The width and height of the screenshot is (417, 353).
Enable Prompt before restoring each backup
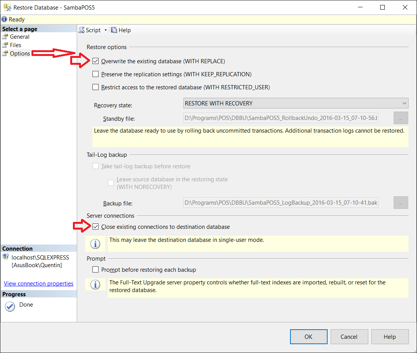tap(96, 269)
